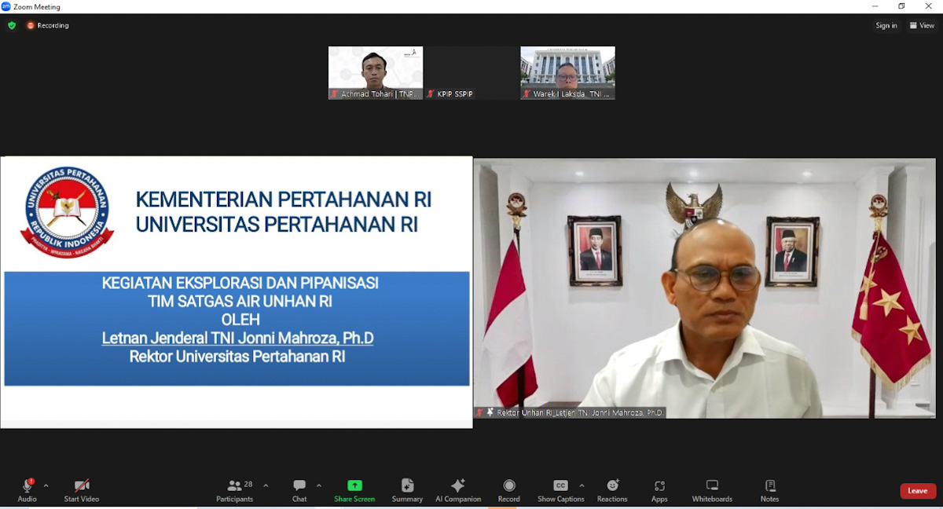The image size is (943, 509).
Task: Minimize the Zoom Meeting window
Action: [x=875, y=6]
